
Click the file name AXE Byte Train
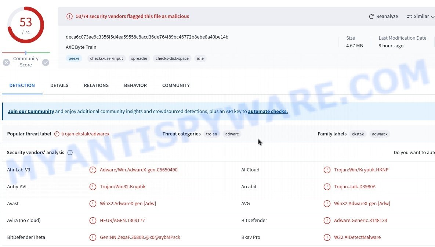tap(81, 47)
